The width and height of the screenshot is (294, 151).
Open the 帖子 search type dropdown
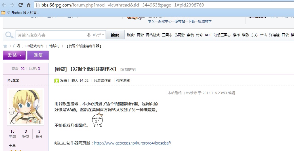99,35
